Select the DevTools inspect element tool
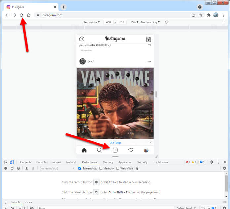Viewport: 230px width, 209px height. (x=6, y=162)
